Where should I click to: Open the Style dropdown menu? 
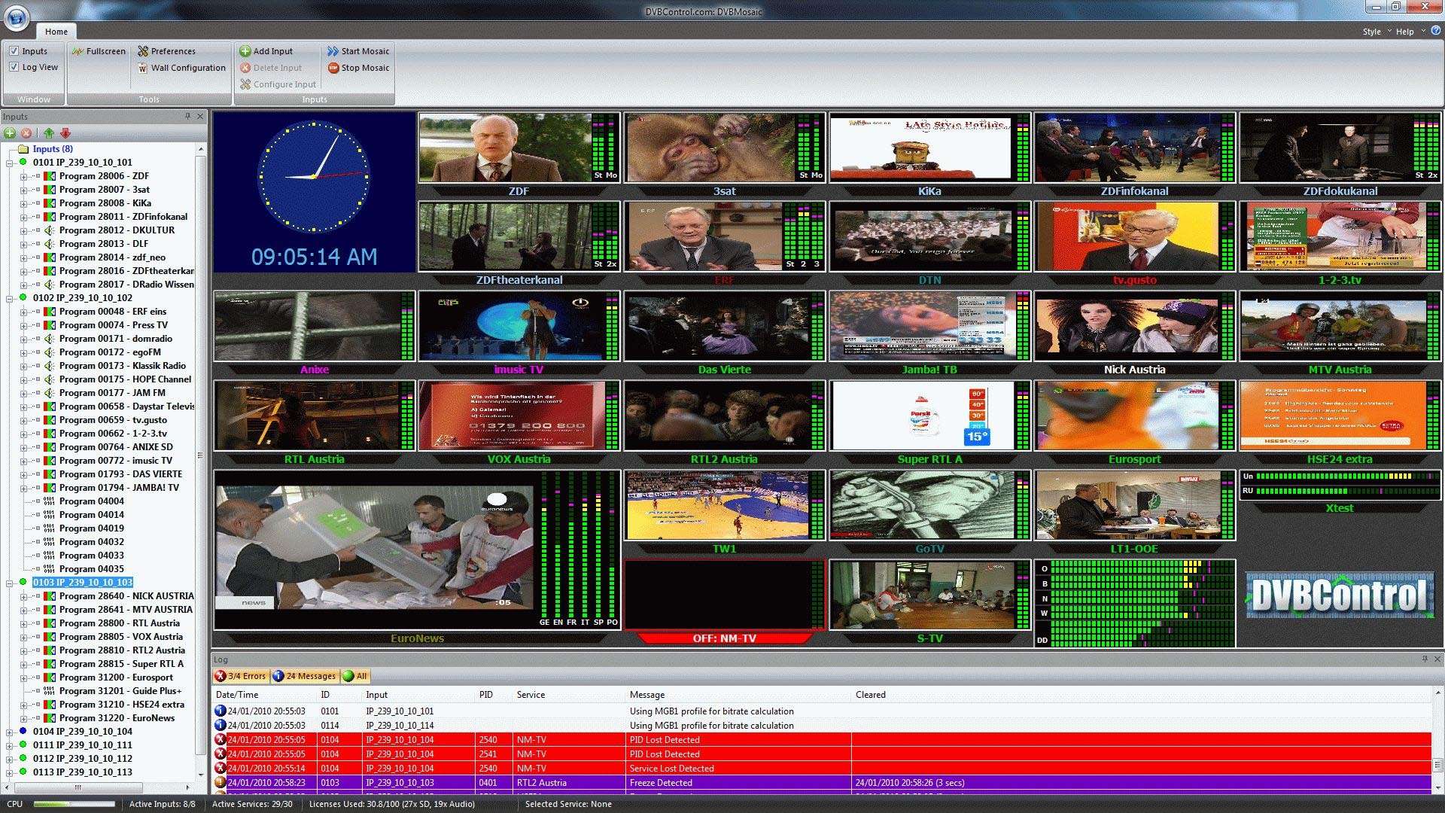(1377, 32)
